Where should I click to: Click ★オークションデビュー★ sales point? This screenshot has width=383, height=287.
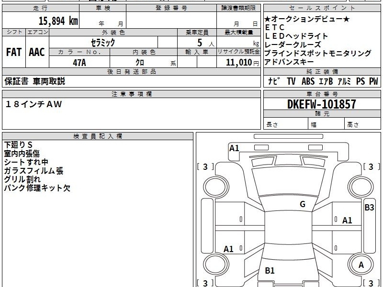(x=307, y=19)
